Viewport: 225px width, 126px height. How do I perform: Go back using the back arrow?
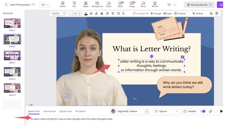6,4
